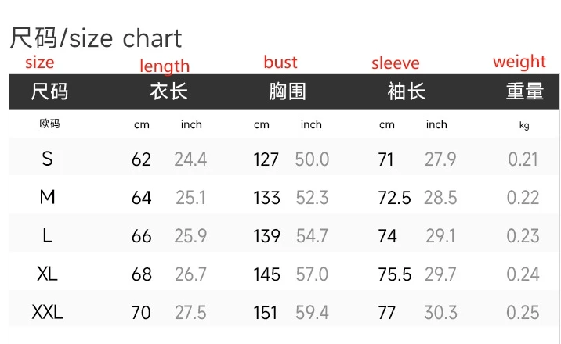Click the 衣长 column header
This screenshot has height=344, width=561.
point(168,92)
